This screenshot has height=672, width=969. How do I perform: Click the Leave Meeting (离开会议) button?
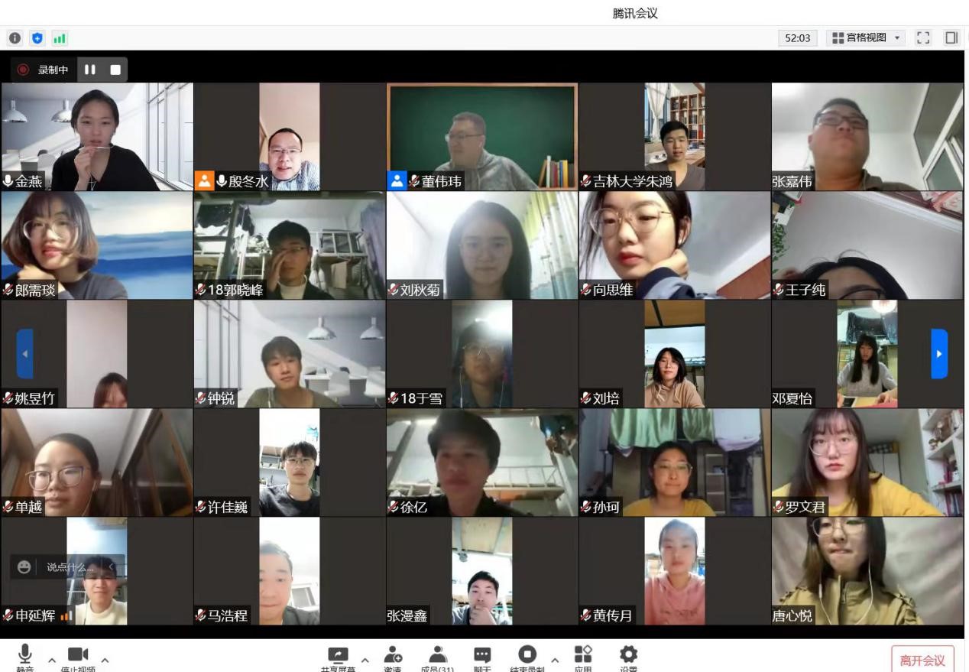click(922, 660)
